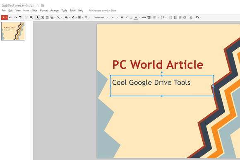
Task: Click the red new slide plus button
Action: (3, 17)
